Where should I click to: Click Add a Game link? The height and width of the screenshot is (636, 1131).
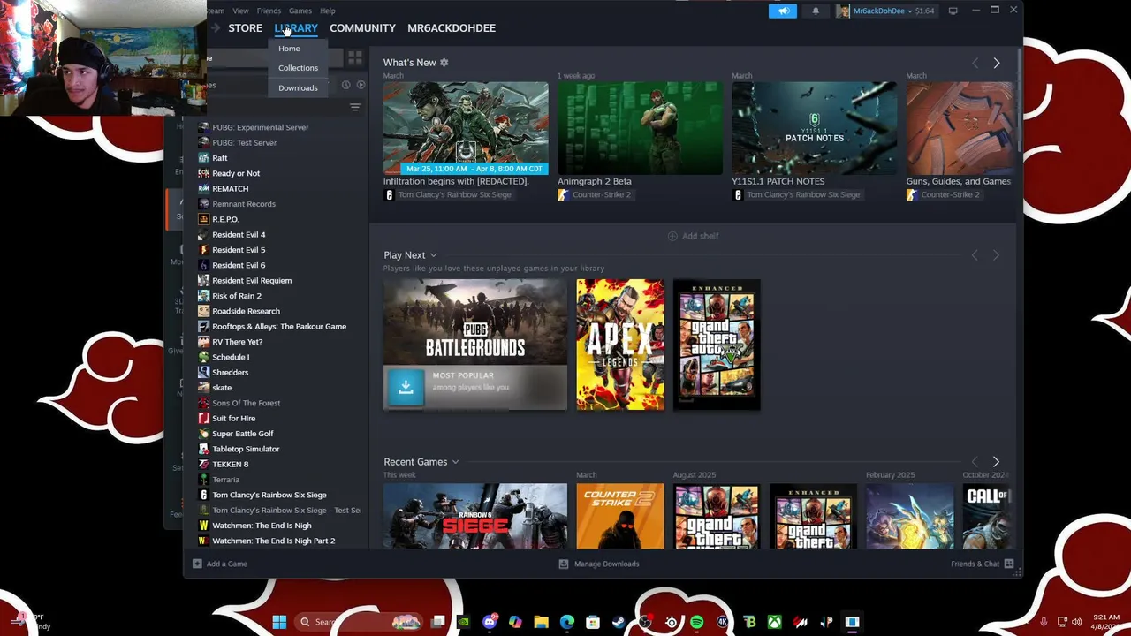[x=226, y=564]
